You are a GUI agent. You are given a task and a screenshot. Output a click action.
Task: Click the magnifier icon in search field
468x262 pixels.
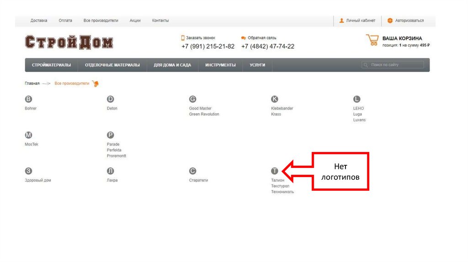(366, 65)
